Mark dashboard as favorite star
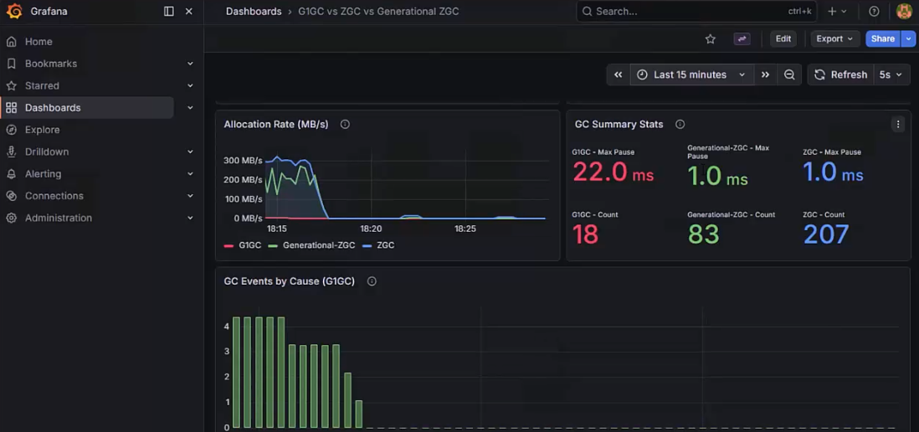The image size is (919, 432). coord(711,39)
